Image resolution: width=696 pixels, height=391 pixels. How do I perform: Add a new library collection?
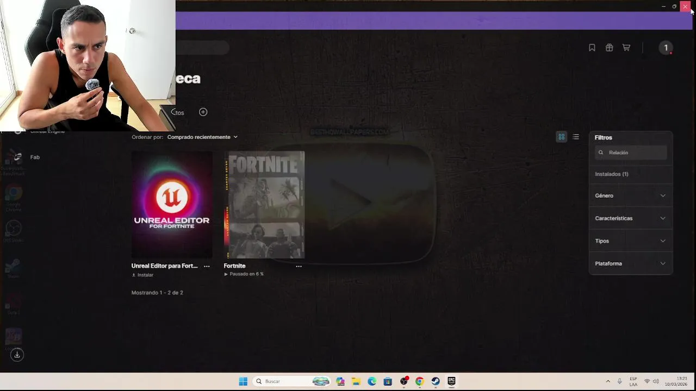pos(203,112)
